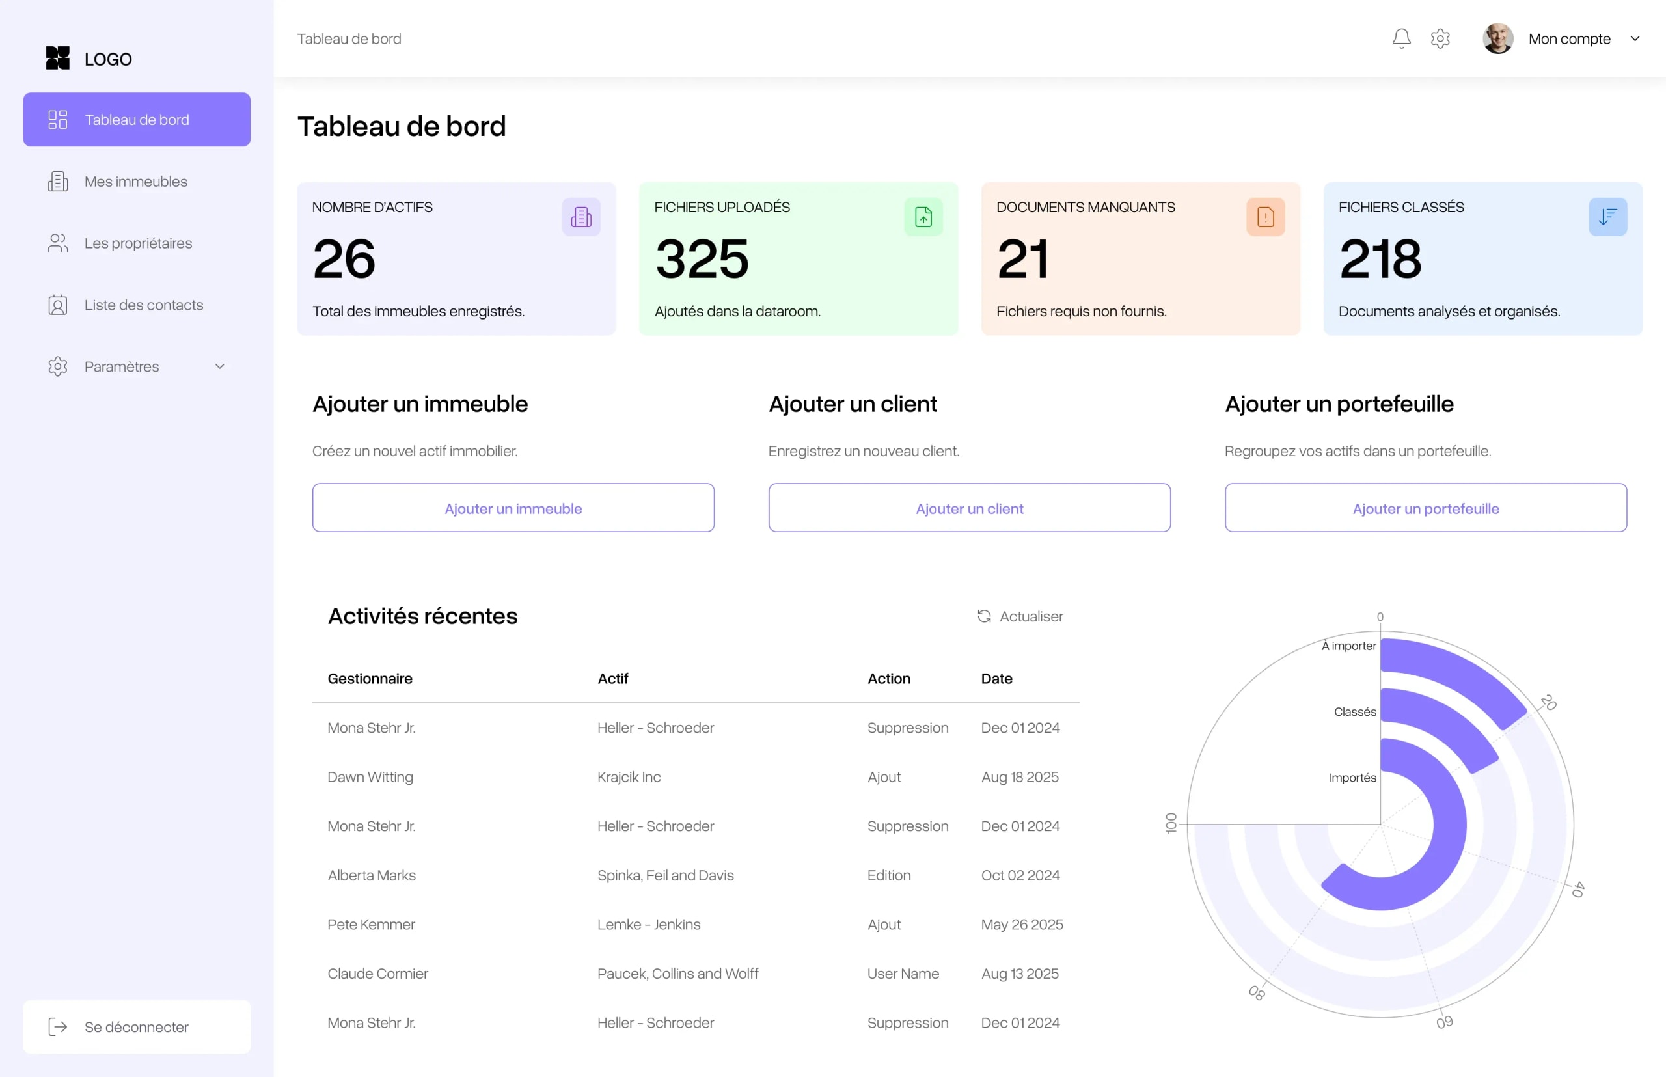The image size is (1666, 1077).
Task: Click Ajouter un portefeuille button
Action: point(1425,508)
